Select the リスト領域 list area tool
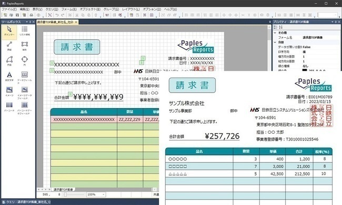 [24, 31]
